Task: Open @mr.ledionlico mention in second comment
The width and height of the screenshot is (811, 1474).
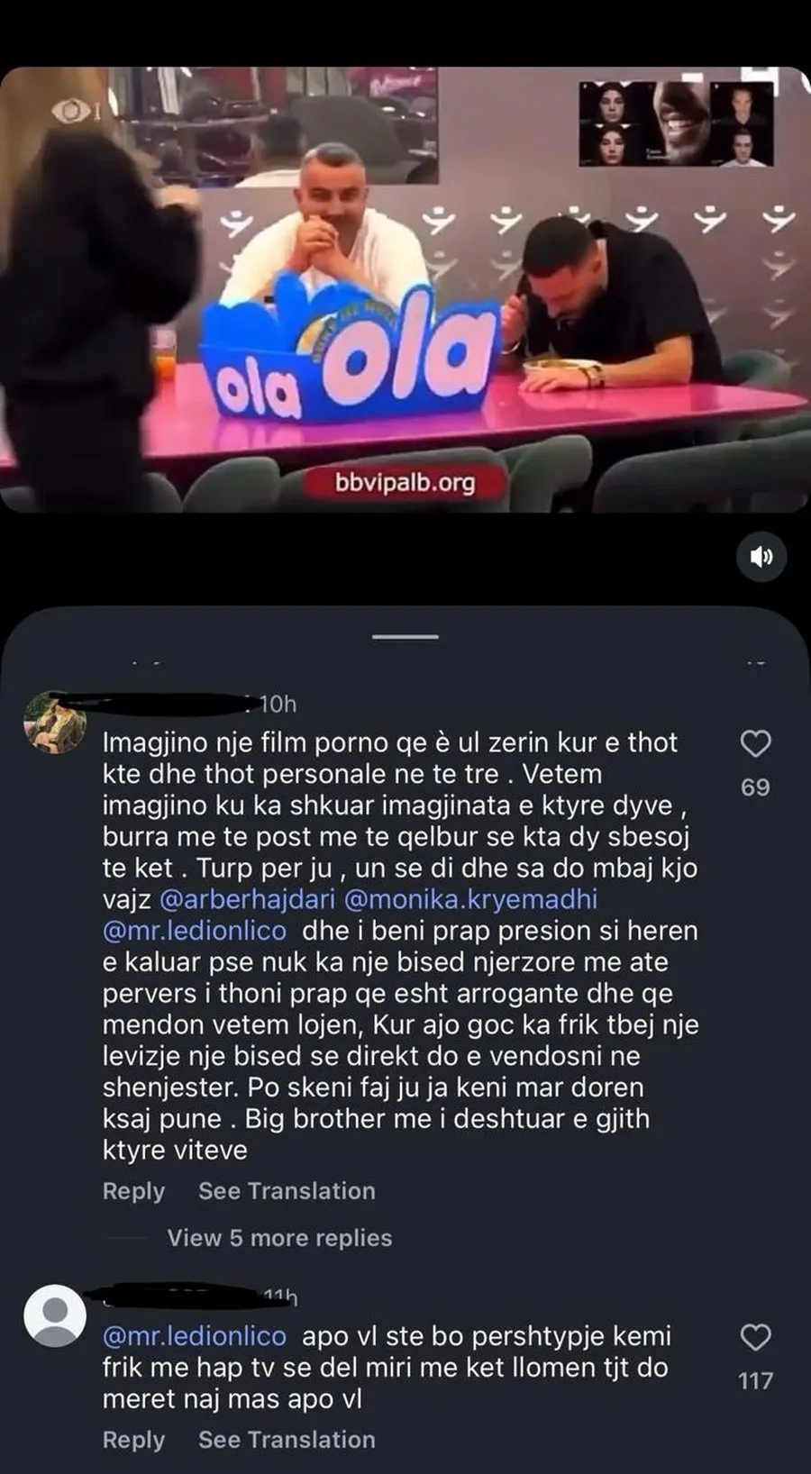Action: pyautogui.click(x=195, y=1336)
